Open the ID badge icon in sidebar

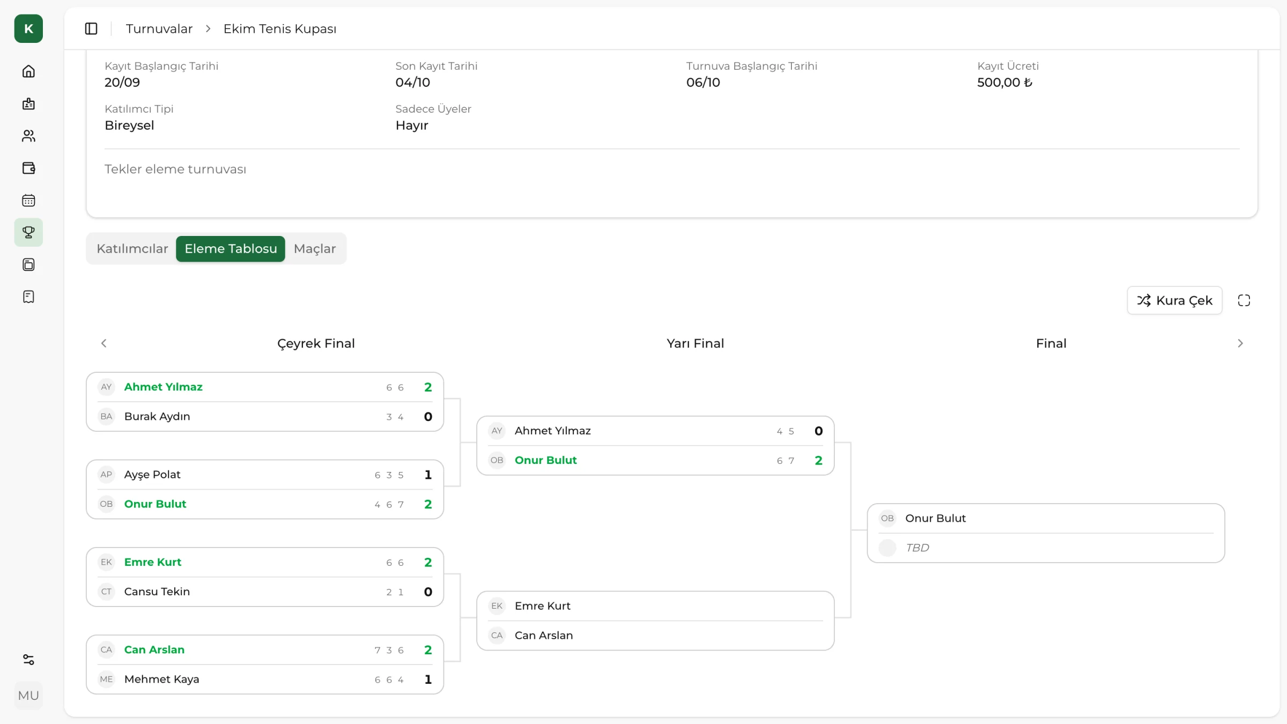coord(28,104)
